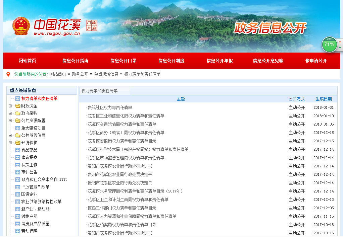Click the folder icon beside 政府采购
The height and width of the screenshot is (237, 343).
[x=17, y=113]
